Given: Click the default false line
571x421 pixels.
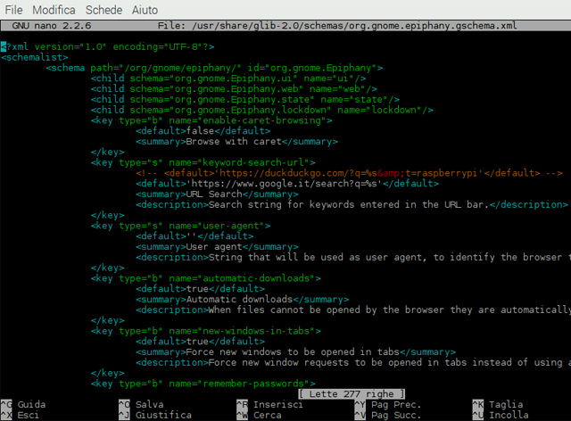Looking at the screenshot, I should click(203, 131).
